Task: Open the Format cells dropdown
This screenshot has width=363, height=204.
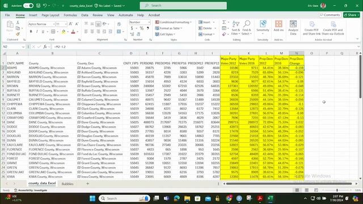Action: pos(206,34)
